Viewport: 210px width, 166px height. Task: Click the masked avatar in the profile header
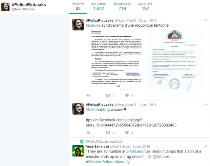point(5,6)
